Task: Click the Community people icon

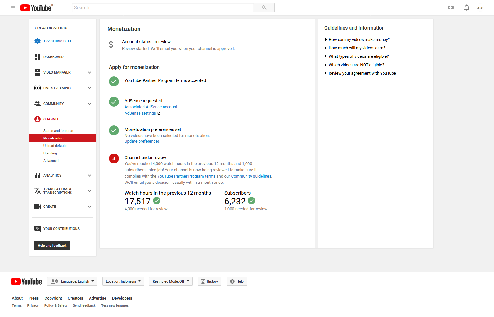Action: point(37,104)
